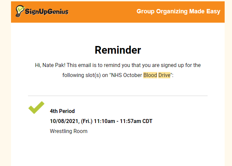Click the "CDT" timezone label
This screenshot has height=166, width=232.
pos(147,121)
